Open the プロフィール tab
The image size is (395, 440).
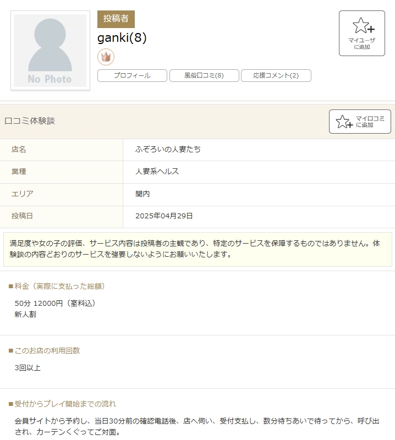point(132,76)
